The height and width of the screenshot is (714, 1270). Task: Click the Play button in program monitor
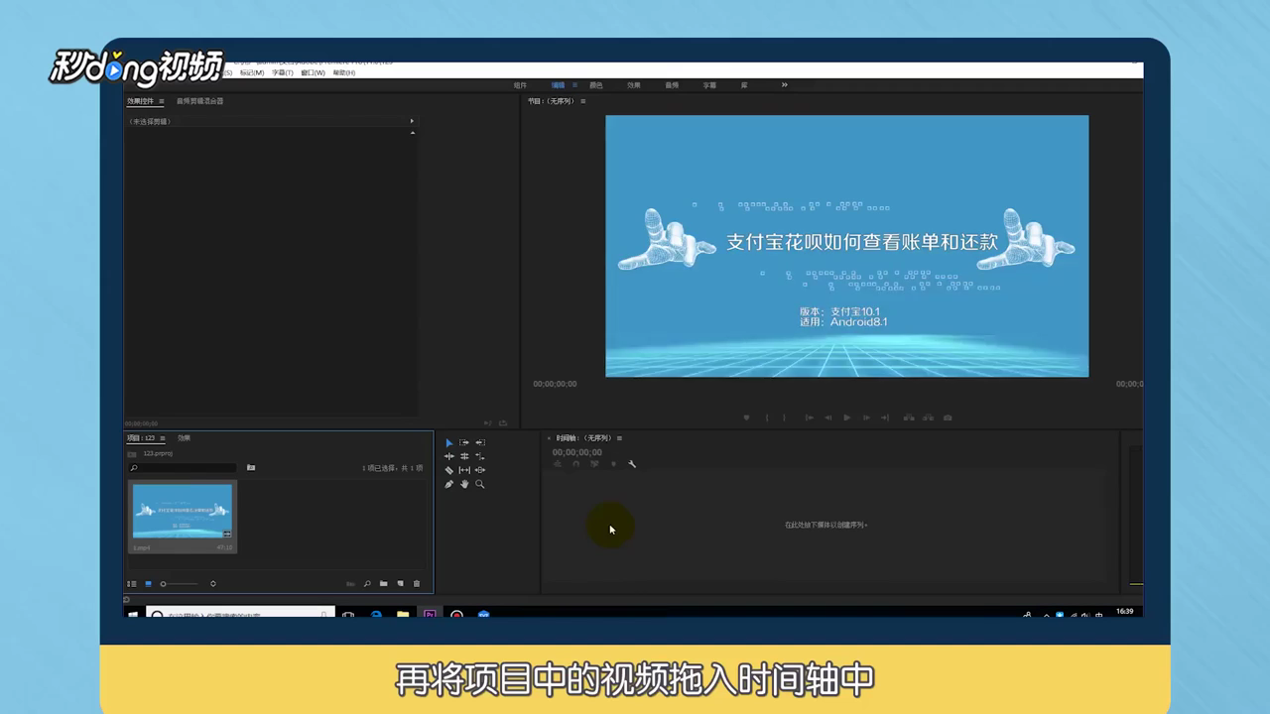[846, 417]
